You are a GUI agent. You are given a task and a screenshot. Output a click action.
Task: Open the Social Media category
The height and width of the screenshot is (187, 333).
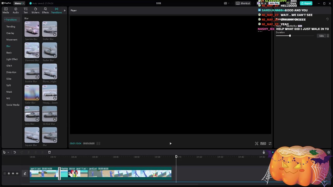point(13,105)
